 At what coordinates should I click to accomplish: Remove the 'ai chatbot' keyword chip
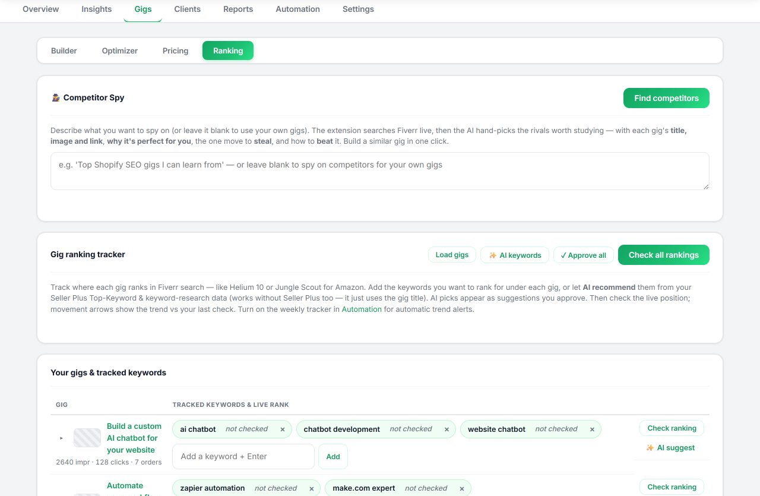tap(282, 429)
